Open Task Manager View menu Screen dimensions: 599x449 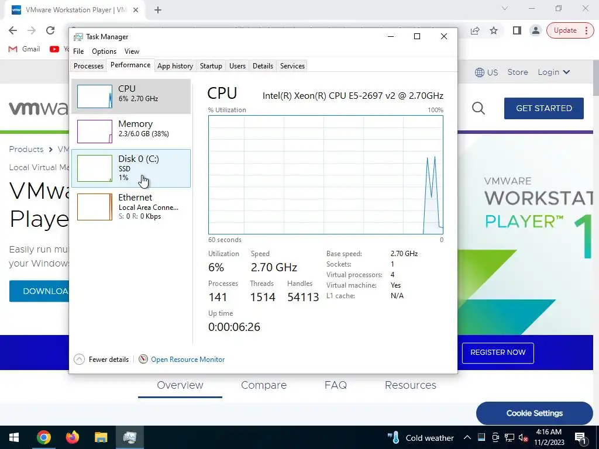click(132, 51)
